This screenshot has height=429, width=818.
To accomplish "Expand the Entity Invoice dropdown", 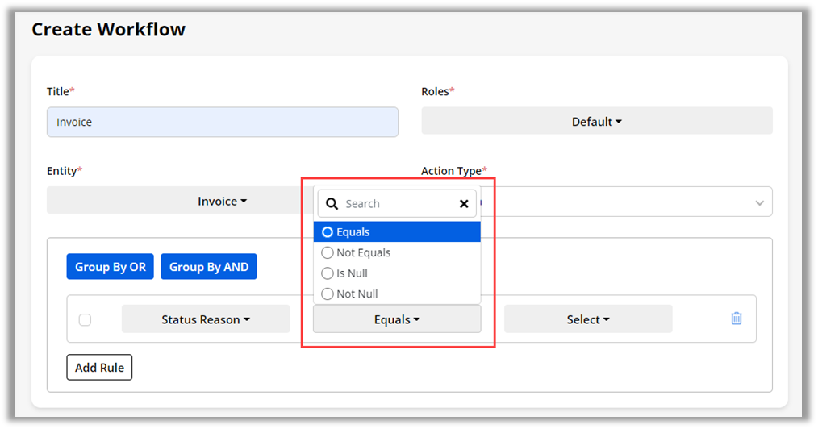I will (x=222, y=202).
